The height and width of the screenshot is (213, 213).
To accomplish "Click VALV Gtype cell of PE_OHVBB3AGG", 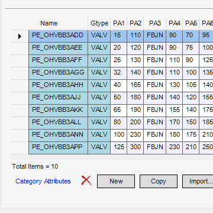I will point(99,73).
